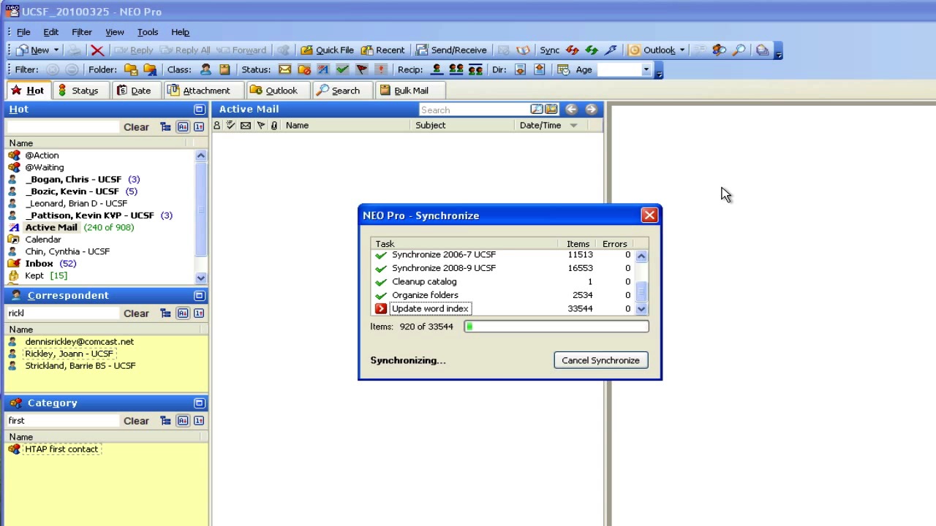Click the Recent toolbar button
The height and width of the screenshot is (526, 936).
pyautogui.click(x=382, y=50)
